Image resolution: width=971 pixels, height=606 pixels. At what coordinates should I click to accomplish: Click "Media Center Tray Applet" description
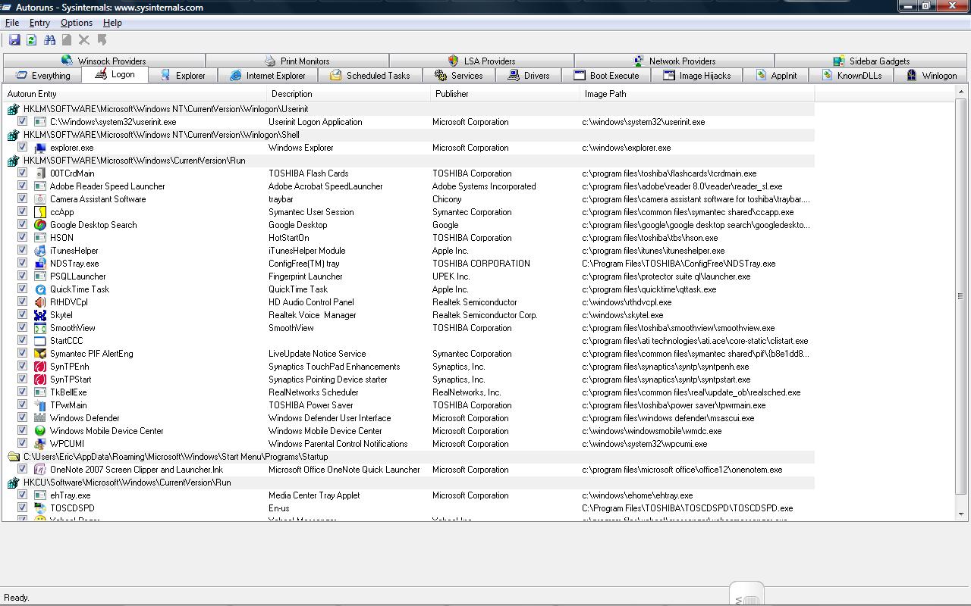314,495
